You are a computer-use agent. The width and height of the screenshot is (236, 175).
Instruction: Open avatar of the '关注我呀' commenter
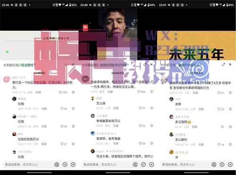171,117
